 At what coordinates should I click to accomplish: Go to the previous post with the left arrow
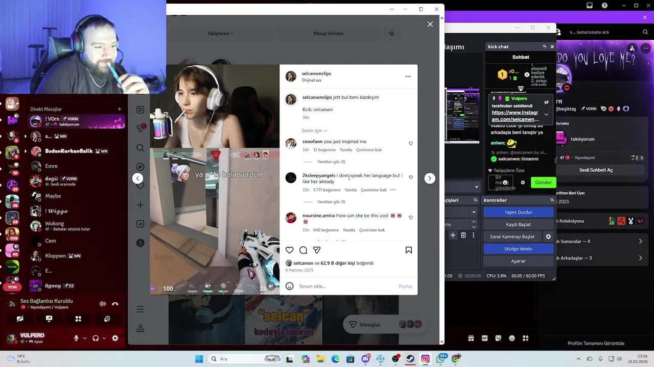tap(137, 178)
